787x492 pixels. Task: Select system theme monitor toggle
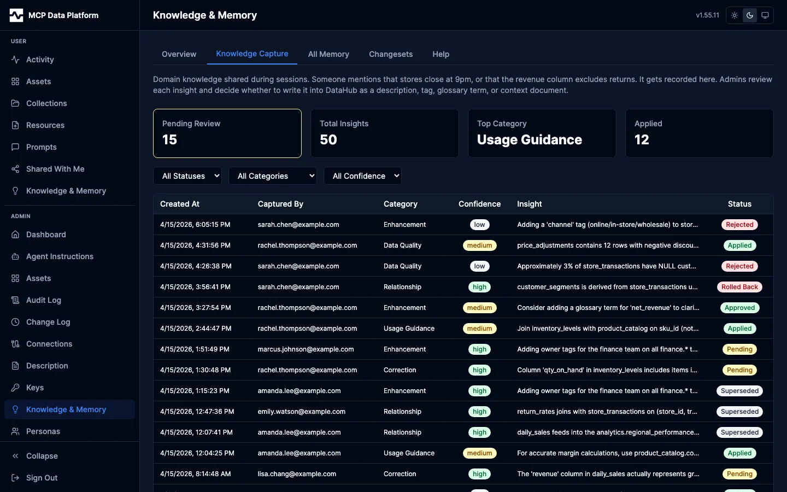(x=765, y=15)
